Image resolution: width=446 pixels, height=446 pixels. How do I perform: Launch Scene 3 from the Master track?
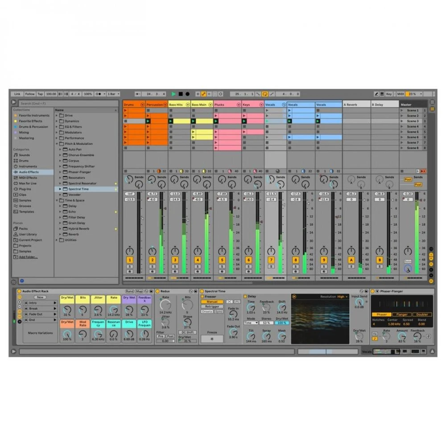(413, 121)
